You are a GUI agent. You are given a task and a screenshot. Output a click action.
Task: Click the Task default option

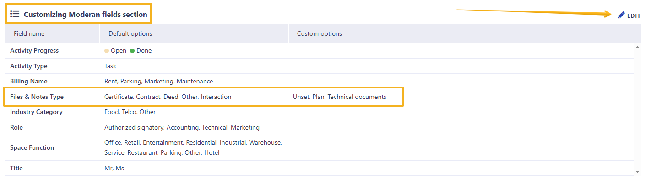(x=111, y=66)
